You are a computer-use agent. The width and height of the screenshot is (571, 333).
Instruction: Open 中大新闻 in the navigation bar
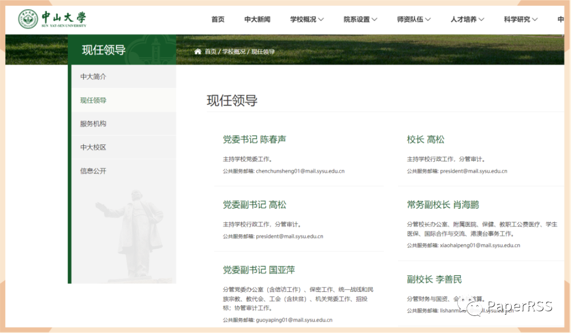pyautogui.click(x=257, y=19)
